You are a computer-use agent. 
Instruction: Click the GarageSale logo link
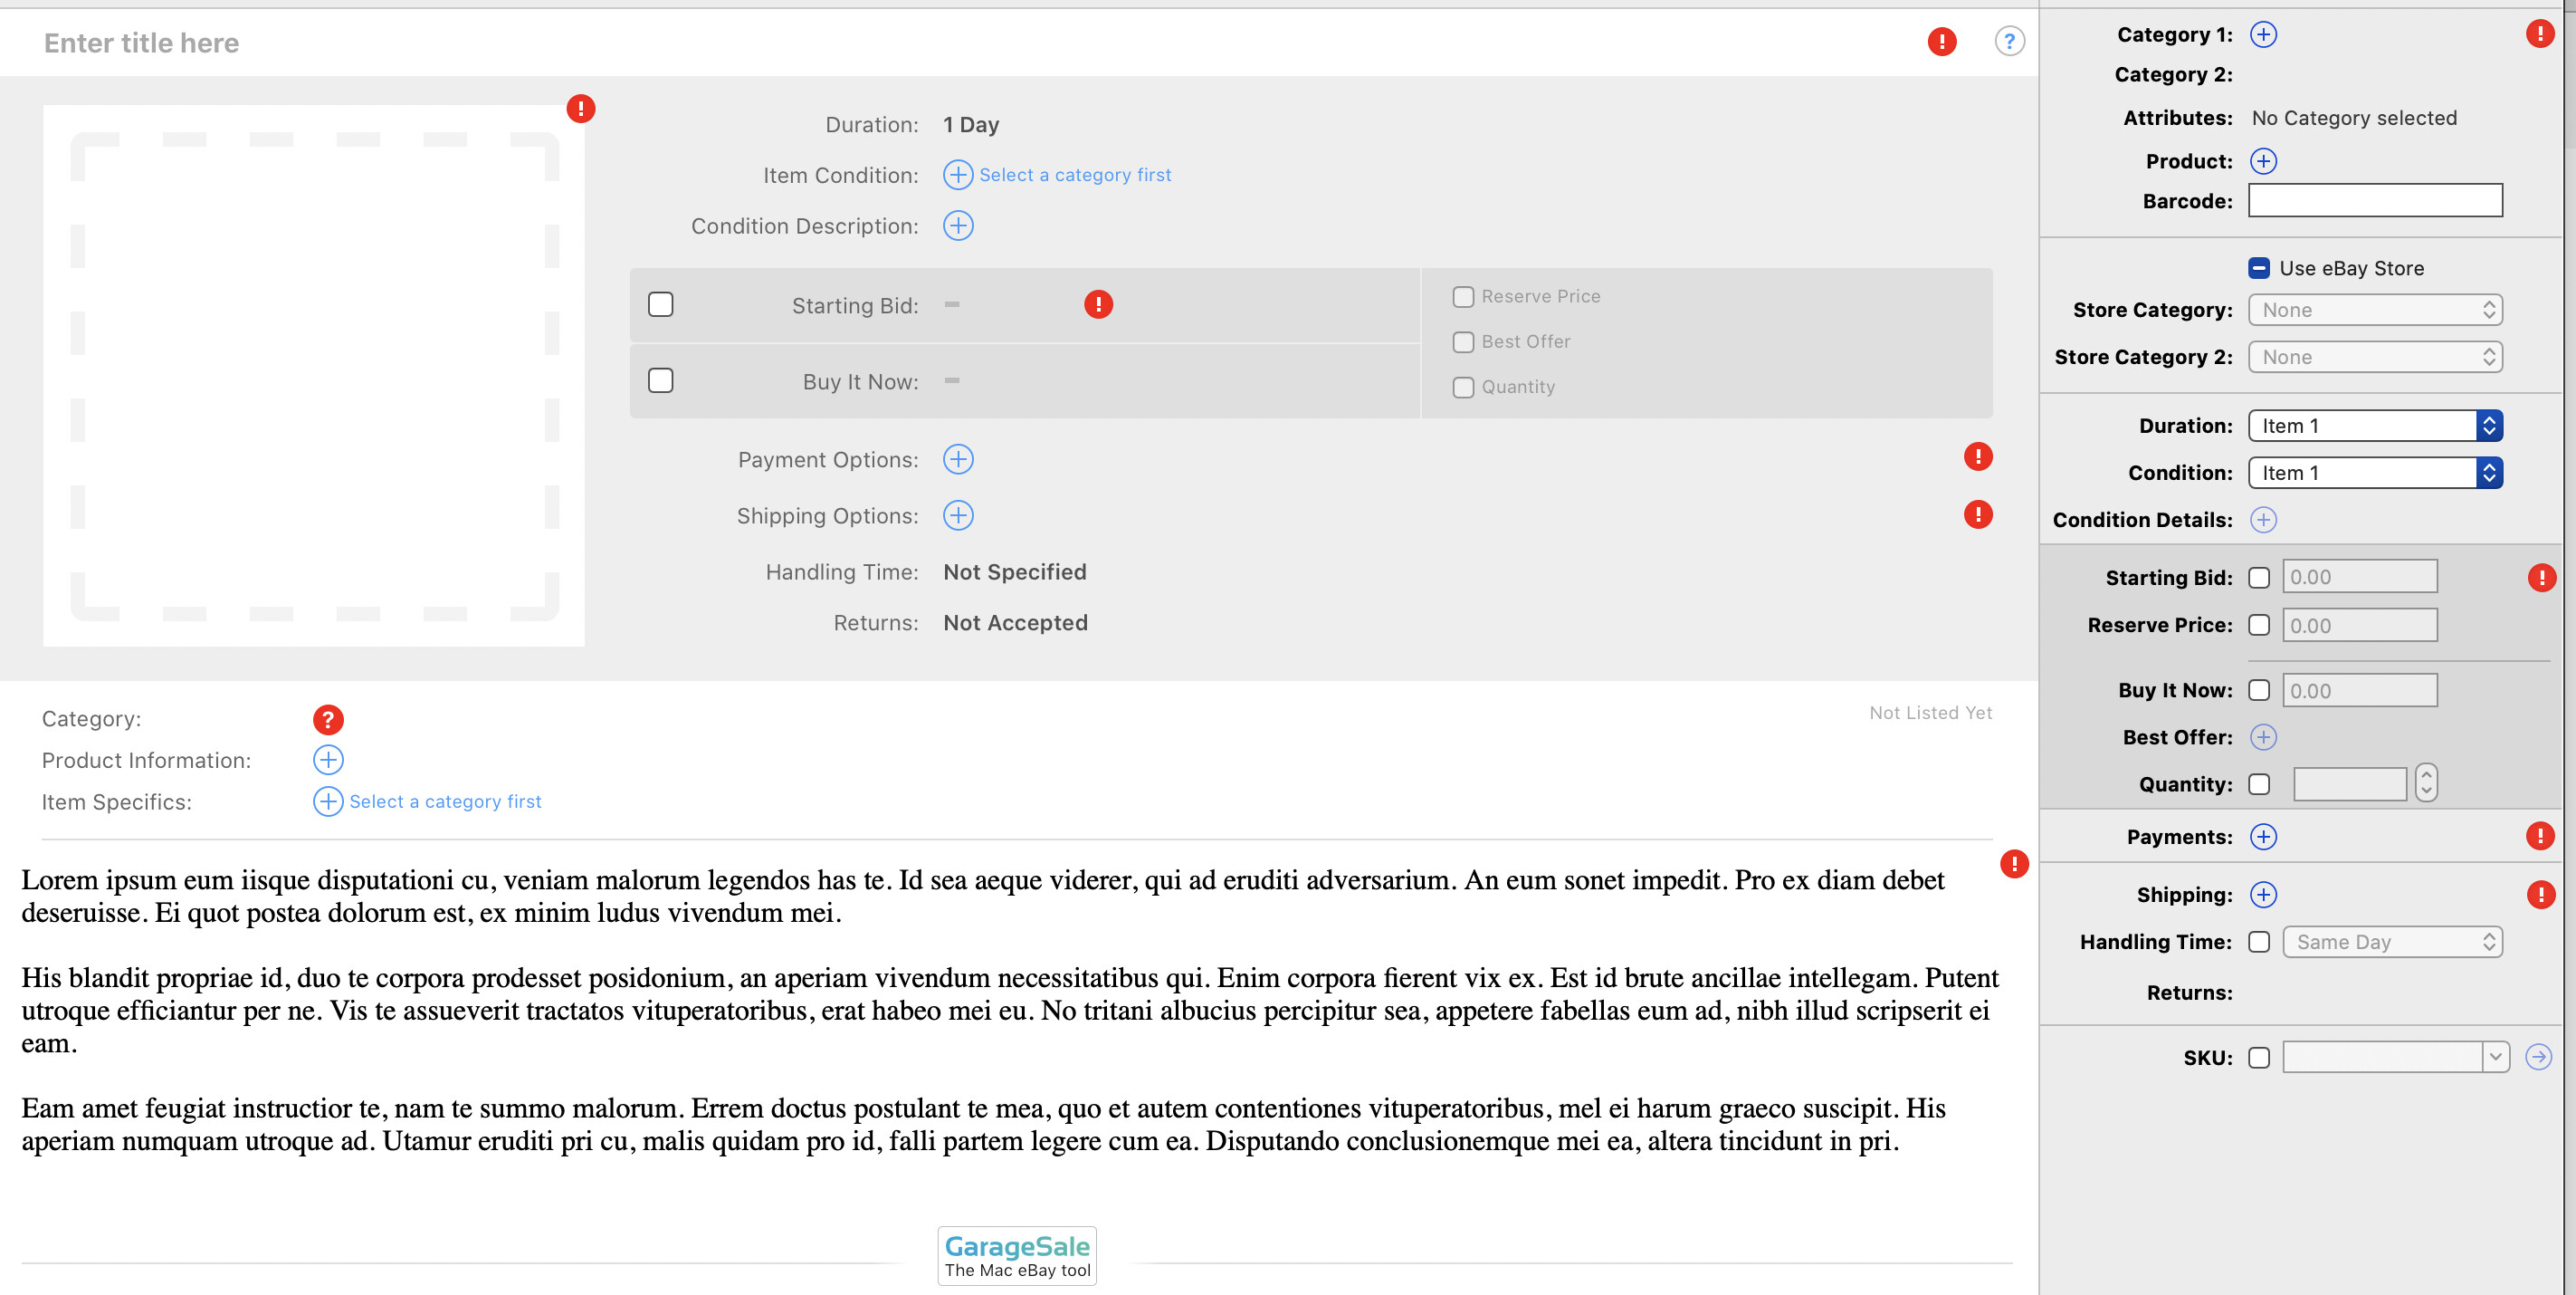pos(1016,1255)
